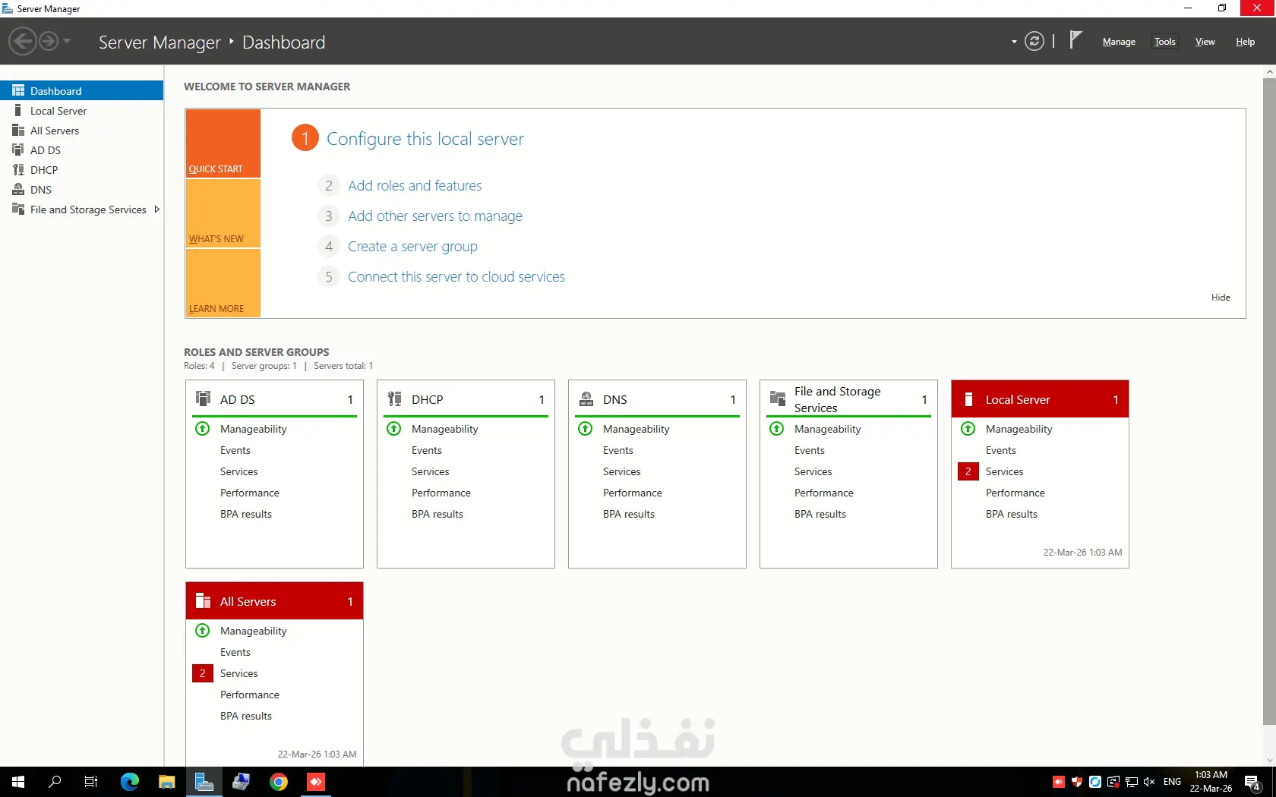Click green Manageability status icon in DHCP tile

click(394, 429)
